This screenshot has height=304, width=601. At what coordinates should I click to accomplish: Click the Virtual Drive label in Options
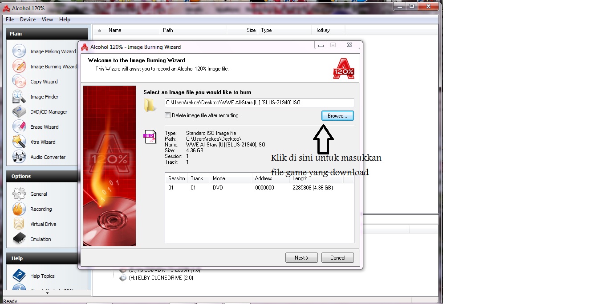[x=43, y=224]
